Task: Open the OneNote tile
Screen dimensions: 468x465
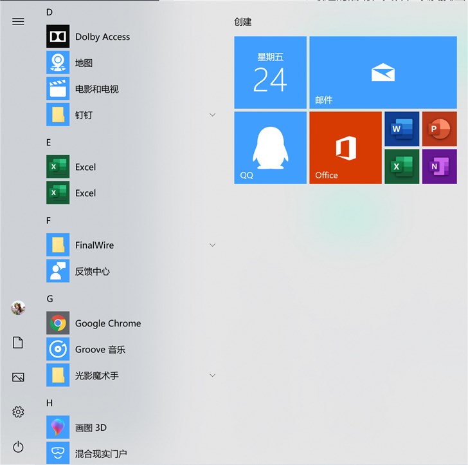Action: (439, 166)
